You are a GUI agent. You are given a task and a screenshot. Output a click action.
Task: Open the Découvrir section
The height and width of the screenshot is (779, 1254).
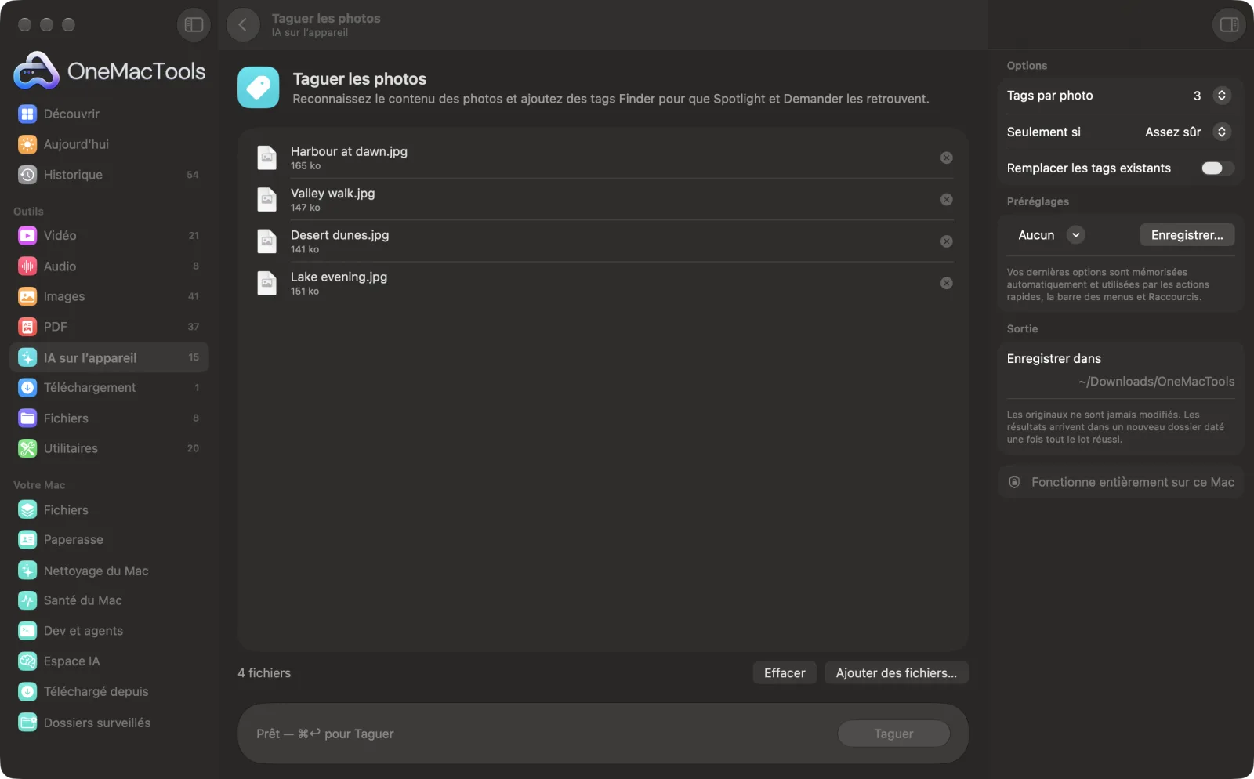109,114
